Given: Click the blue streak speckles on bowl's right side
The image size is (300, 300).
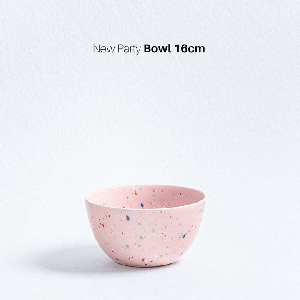Looking at the screenshot, I should coord(183,236).
